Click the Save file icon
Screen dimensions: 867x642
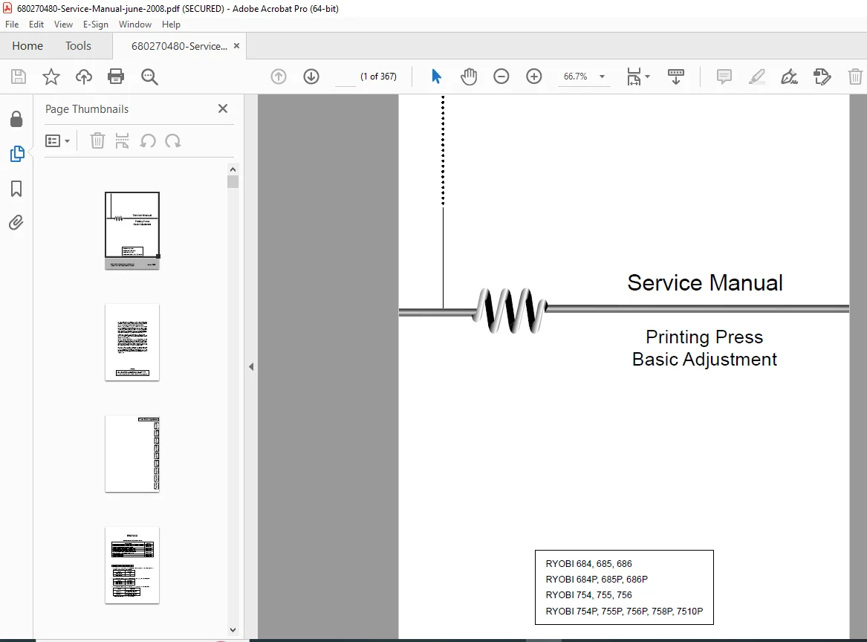point(19,77)
